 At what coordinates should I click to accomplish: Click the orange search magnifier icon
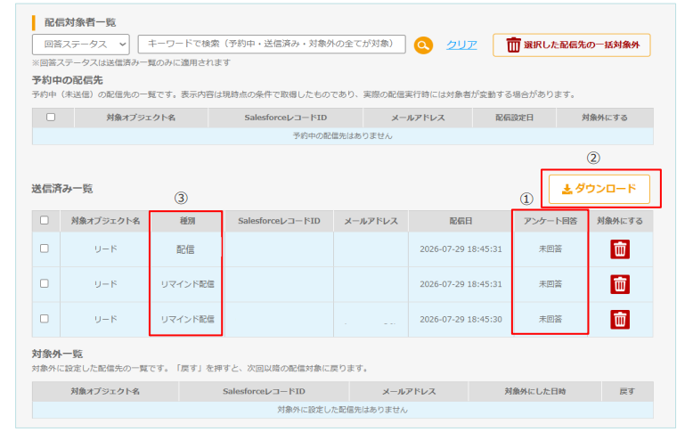tap(423, 45)
